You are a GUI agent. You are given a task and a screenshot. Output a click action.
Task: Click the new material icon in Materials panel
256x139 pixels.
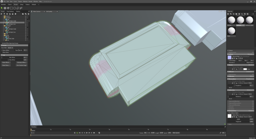tap(228, 14)
